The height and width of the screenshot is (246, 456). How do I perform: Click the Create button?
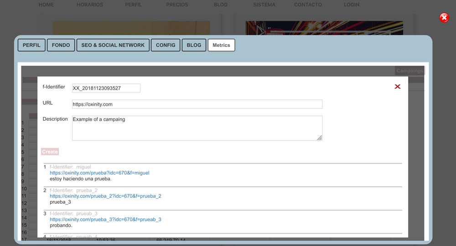tap(50, 152)
